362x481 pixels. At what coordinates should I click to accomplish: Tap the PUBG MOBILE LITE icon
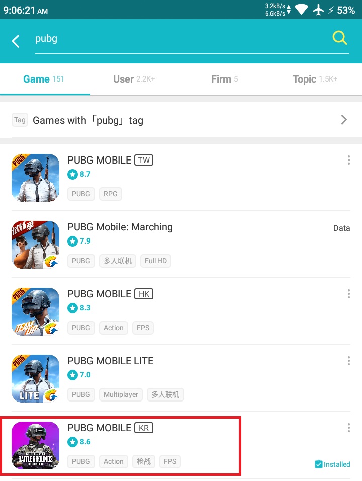click(36, 378)
